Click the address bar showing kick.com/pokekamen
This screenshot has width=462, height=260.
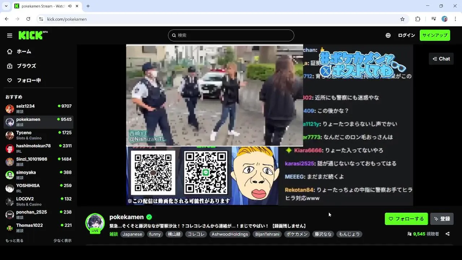222,19
